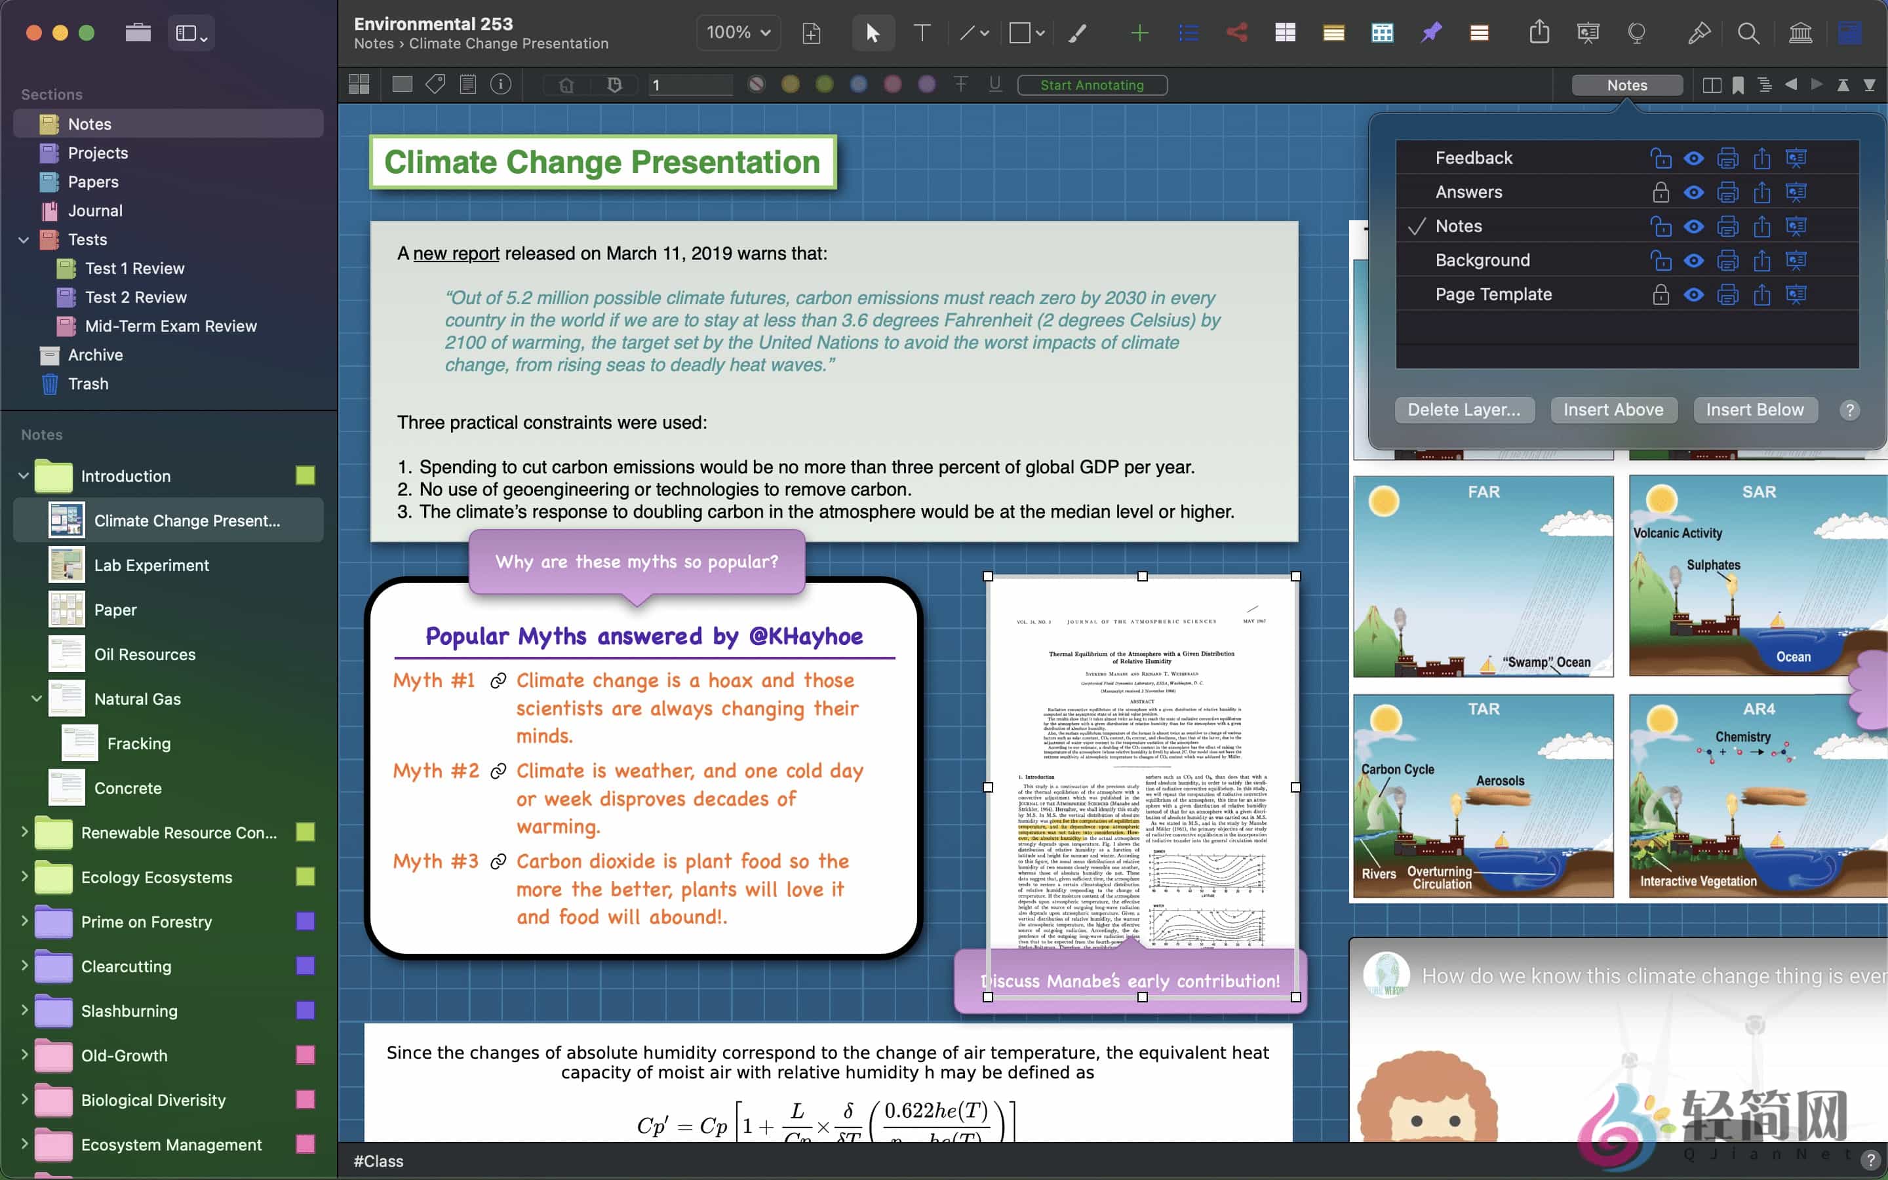Open the Lab Experiment page thumbnail
Viewport: 1888px width, 1180px height.
(67, 565)
